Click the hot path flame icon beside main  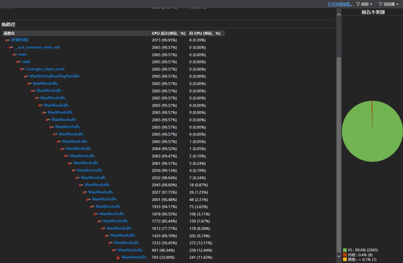click(x=14, y=55)
